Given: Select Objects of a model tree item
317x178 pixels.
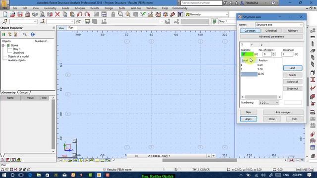Looking at the screenshot, I should click(18, 56).
